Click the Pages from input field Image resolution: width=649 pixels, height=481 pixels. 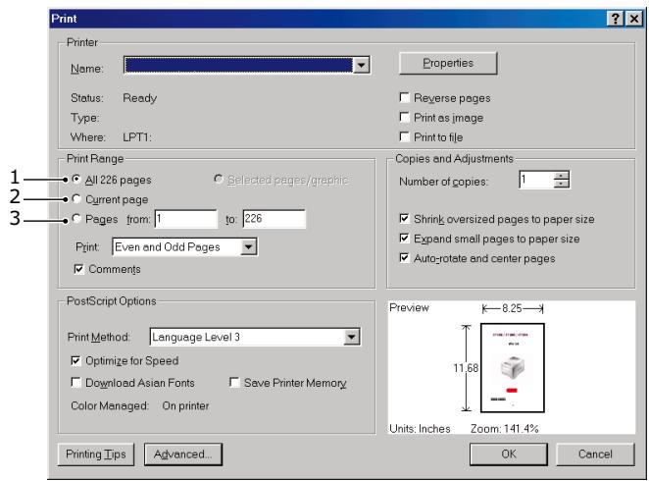point(186,219)
